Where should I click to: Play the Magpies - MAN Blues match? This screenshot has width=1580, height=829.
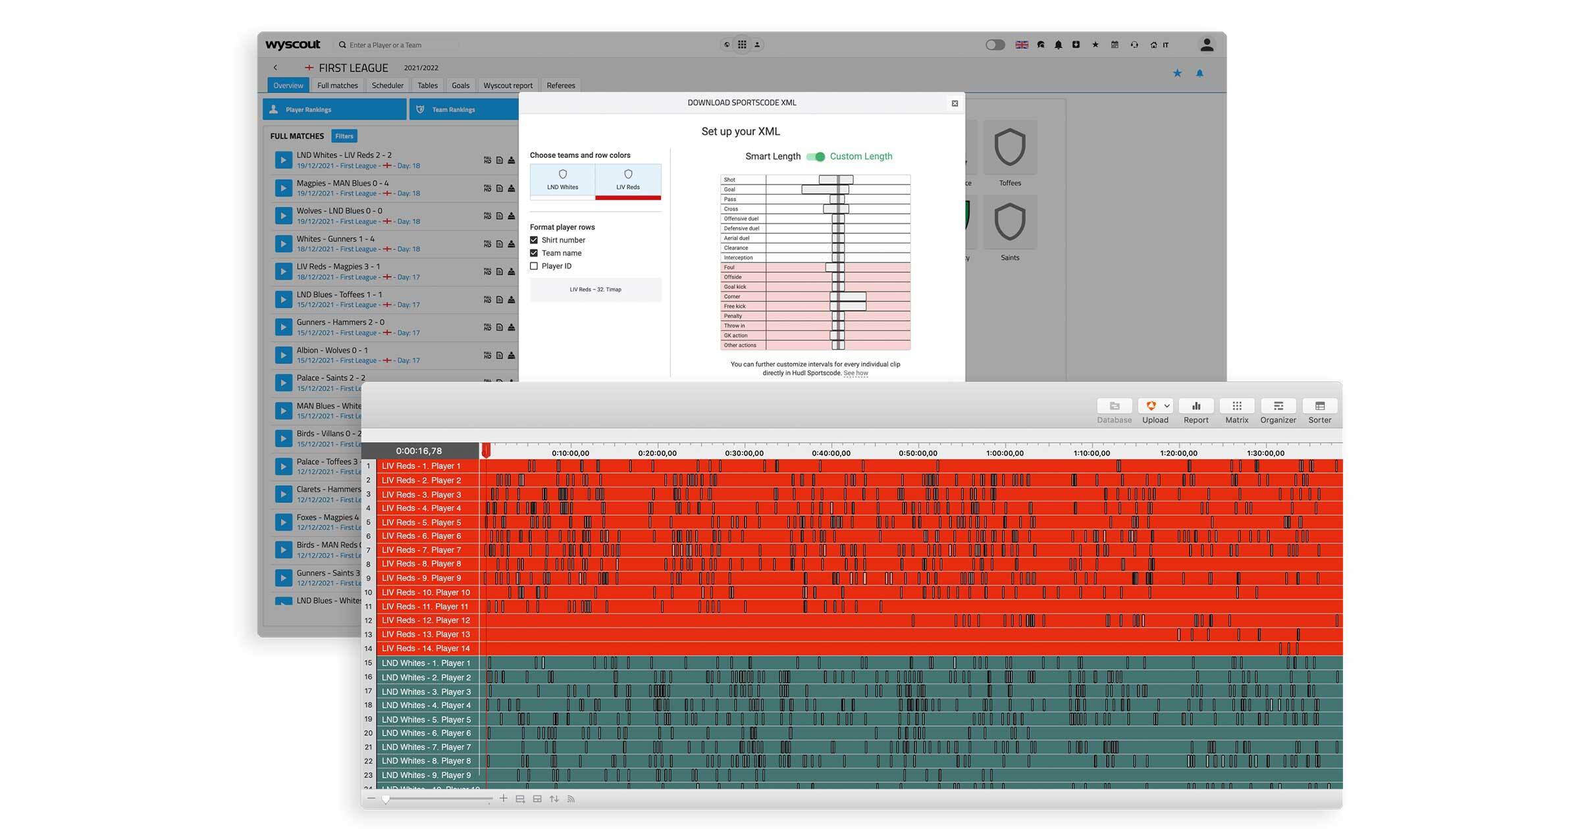tap(283, 188)
